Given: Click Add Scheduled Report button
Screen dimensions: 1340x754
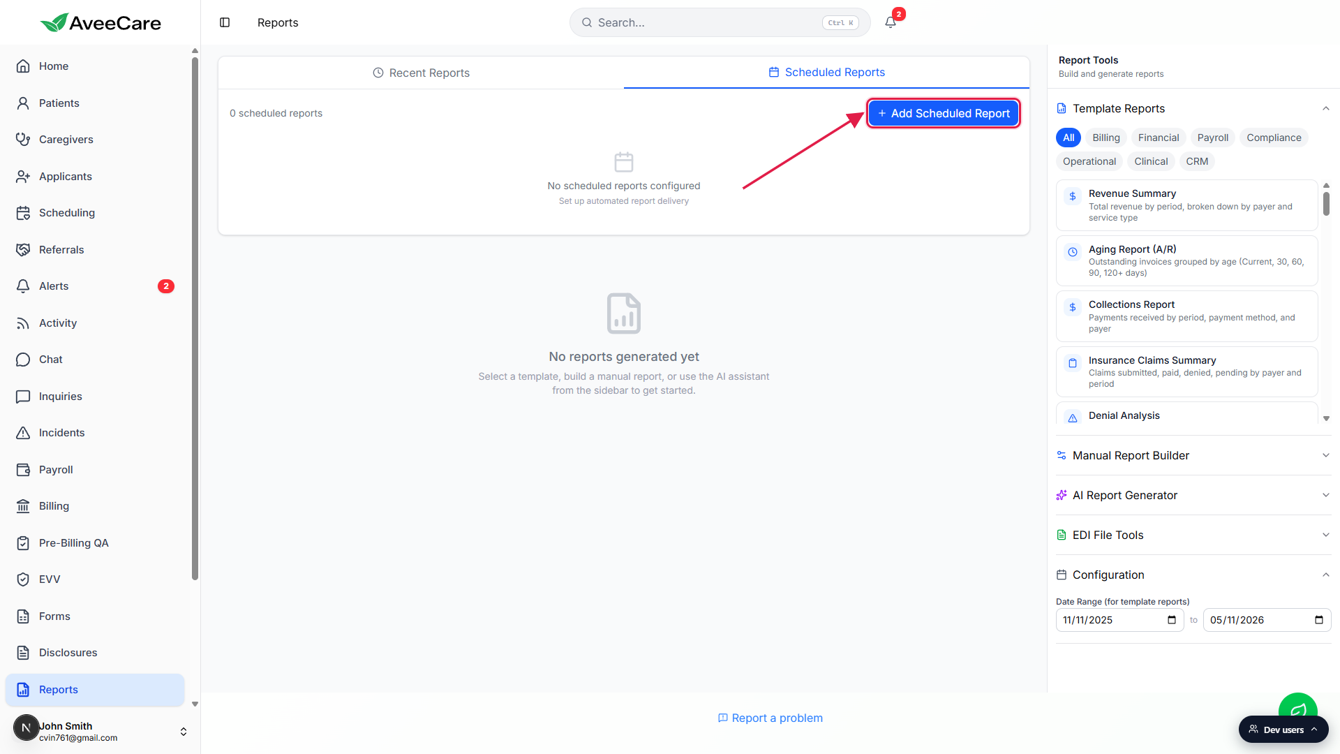Looking at the screenshot, I should (x=944, y=113).
